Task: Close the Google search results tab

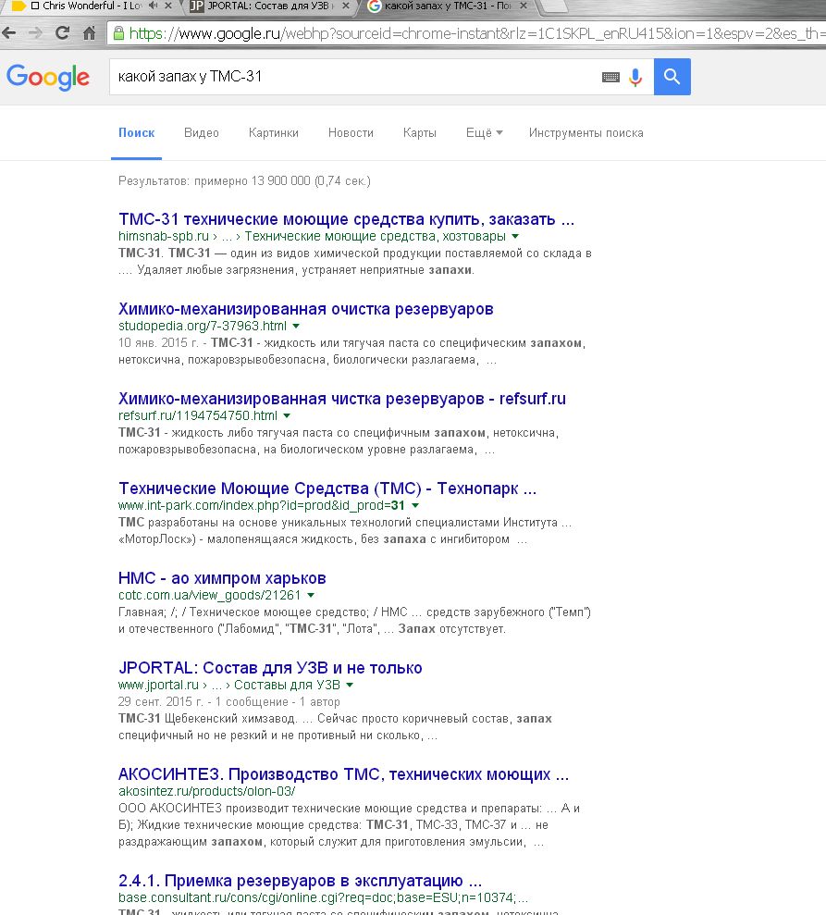Action: (524, 6)
